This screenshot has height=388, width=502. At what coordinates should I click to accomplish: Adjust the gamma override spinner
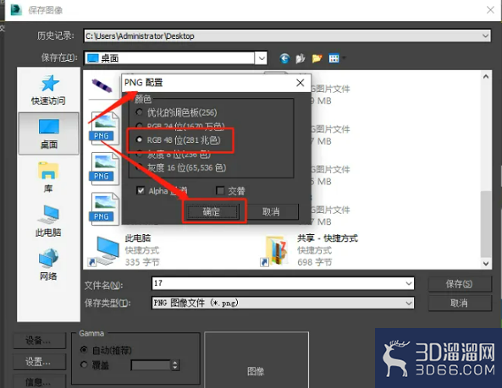coord(174,365)
